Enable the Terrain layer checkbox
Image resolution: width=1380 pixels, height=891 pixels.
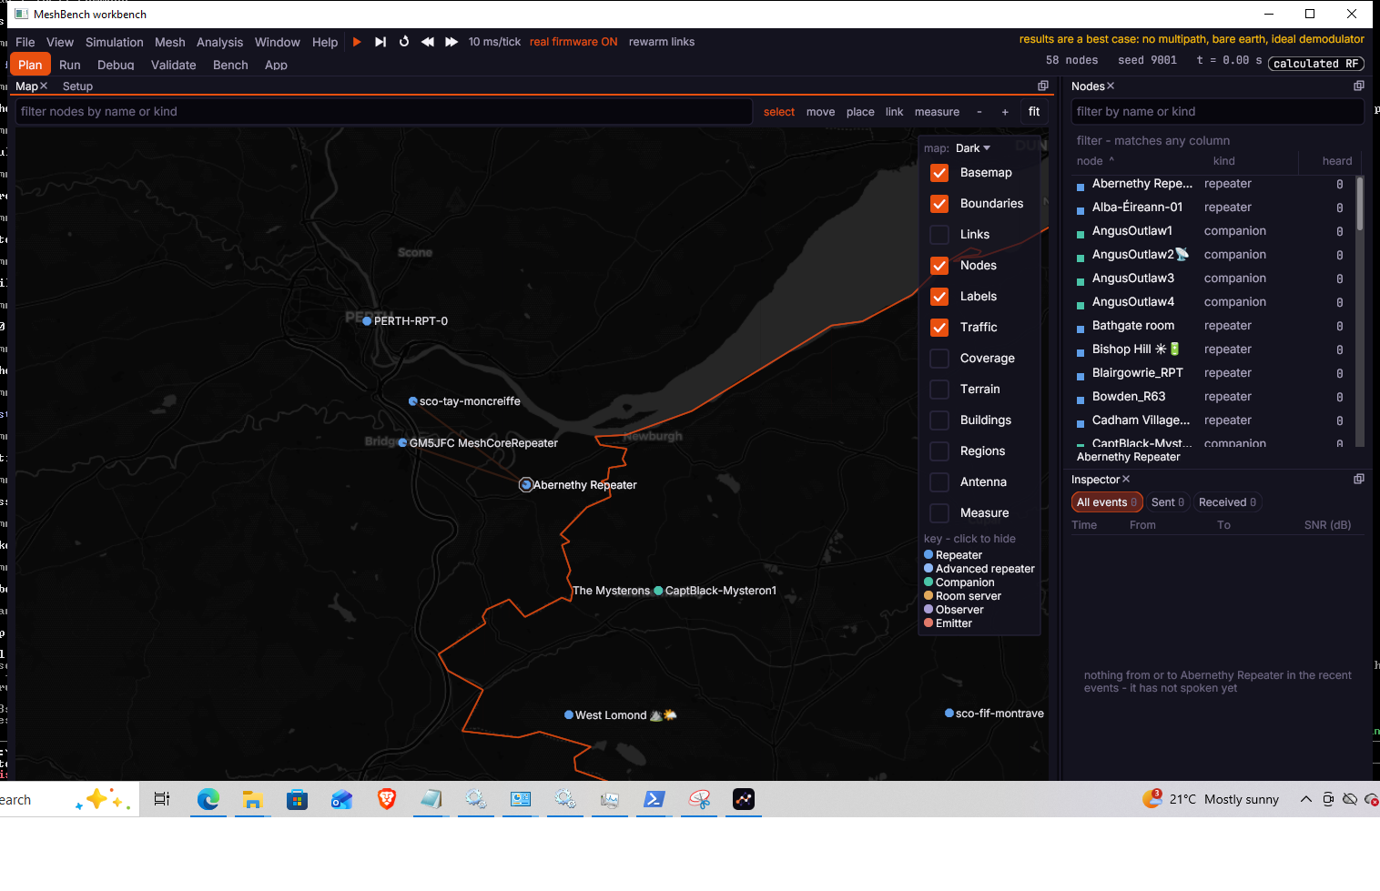(x=939, y=390)
